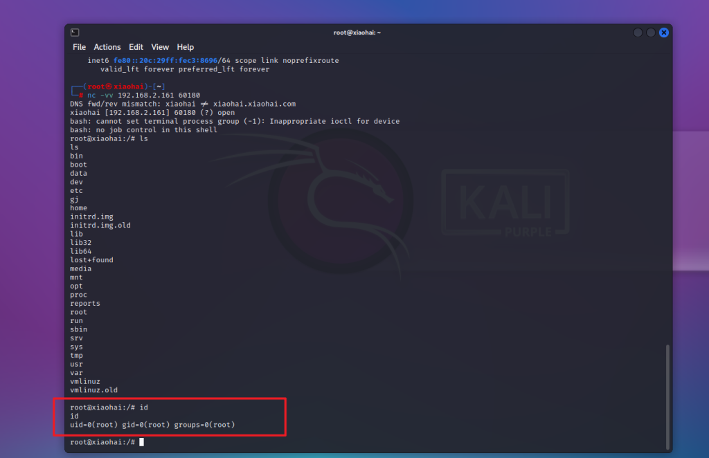
Task: Open the View menu
Action: pos(160,47)
